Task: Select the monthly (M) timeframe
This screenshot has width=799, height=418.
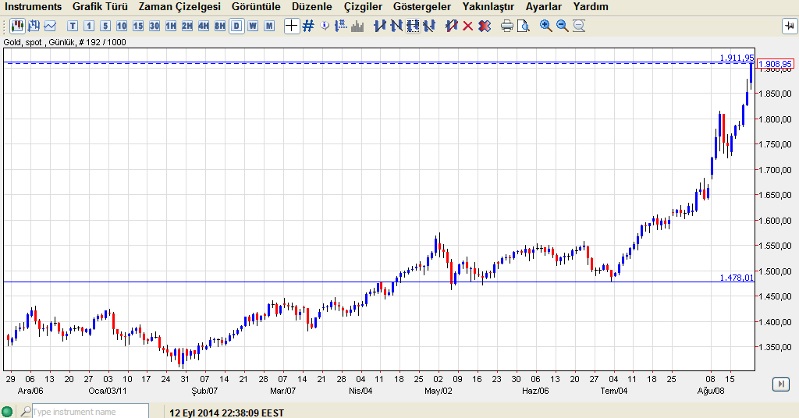Action: [269, 26]
